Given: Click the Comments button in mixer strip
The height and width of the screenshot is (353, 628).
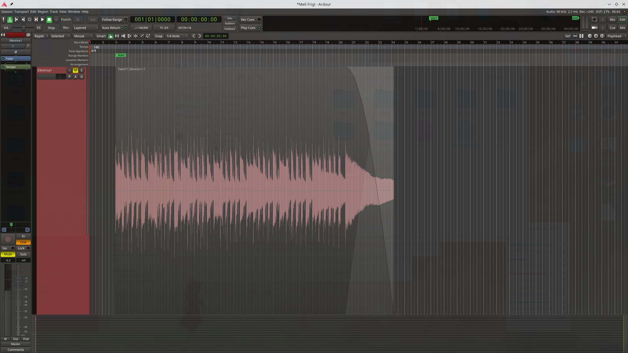Looking at the screenshot, I should (x=16, y=350).
